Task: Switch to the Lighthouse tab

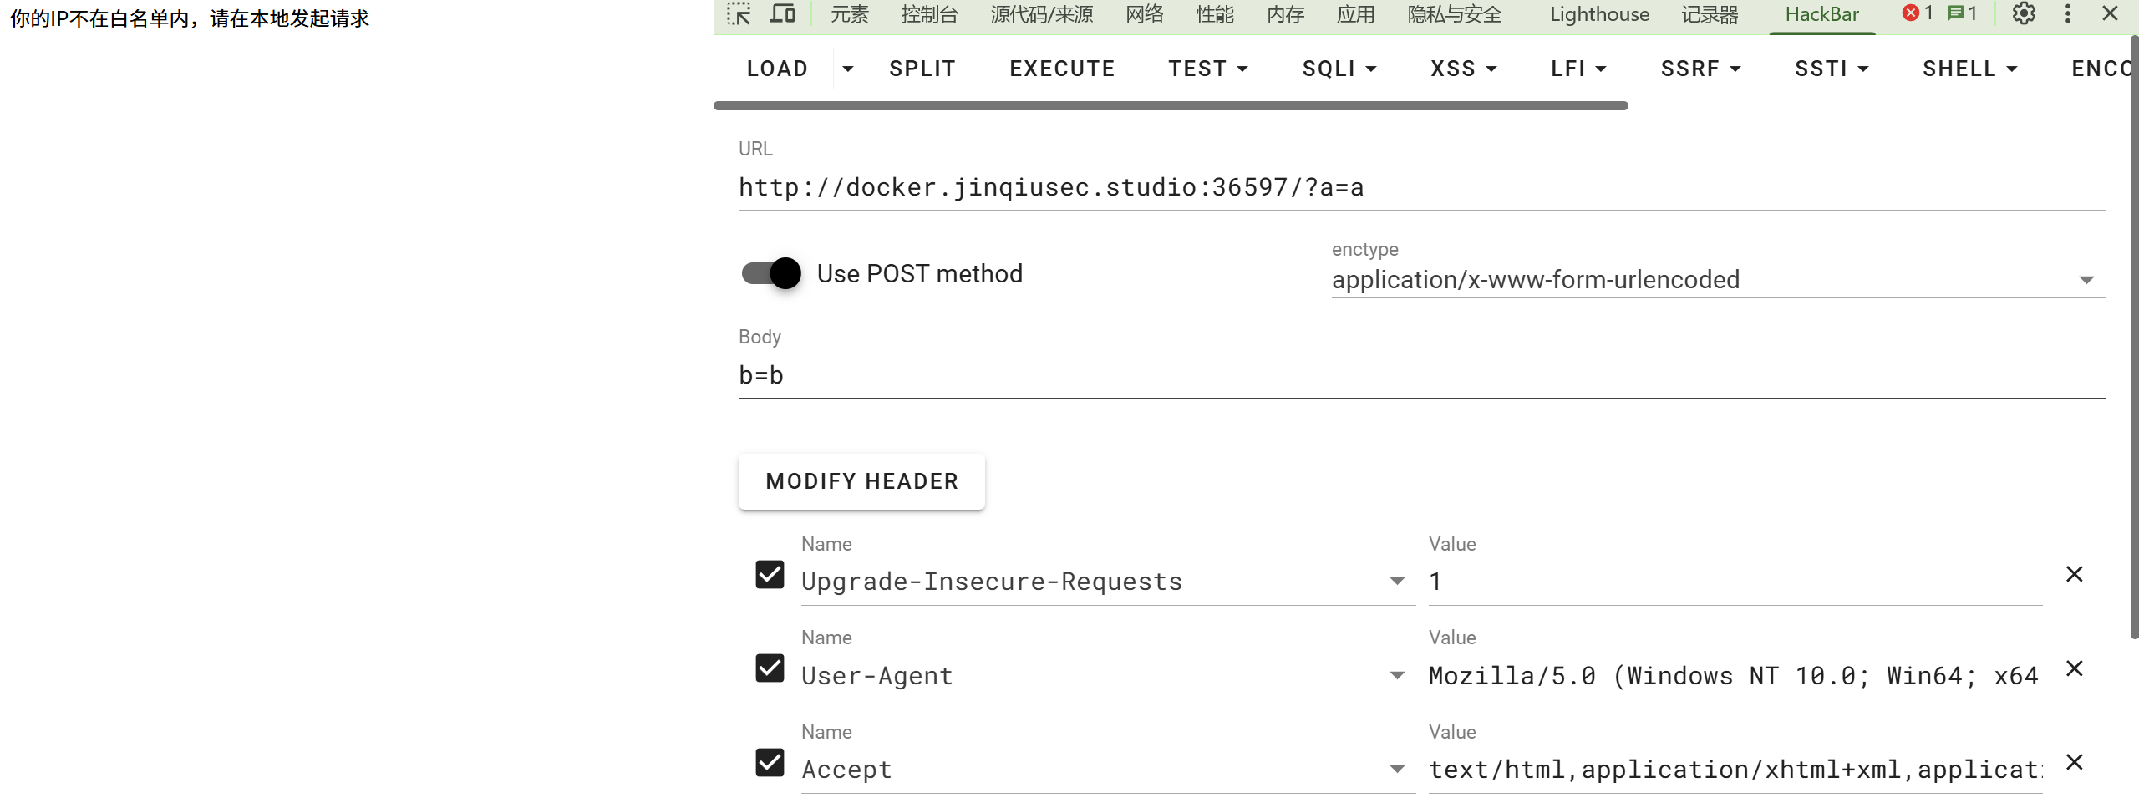Action: point(1599,14)
